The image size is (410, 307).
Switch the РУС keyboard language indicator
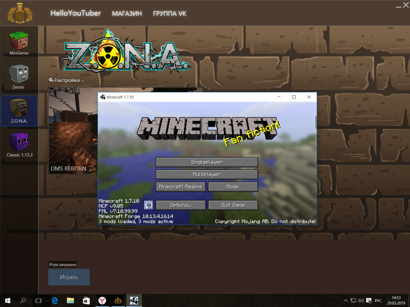(378, 300)
